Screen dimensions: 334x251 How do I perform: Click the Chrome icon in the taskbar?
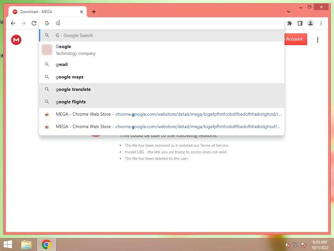point(47,244)
